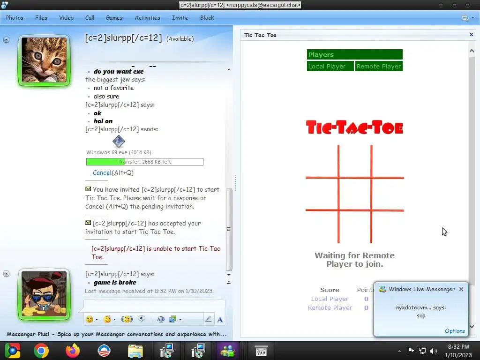This screenshot has height=360, width=480.
Task: Open the Games menu
Action: coord(114,18)
